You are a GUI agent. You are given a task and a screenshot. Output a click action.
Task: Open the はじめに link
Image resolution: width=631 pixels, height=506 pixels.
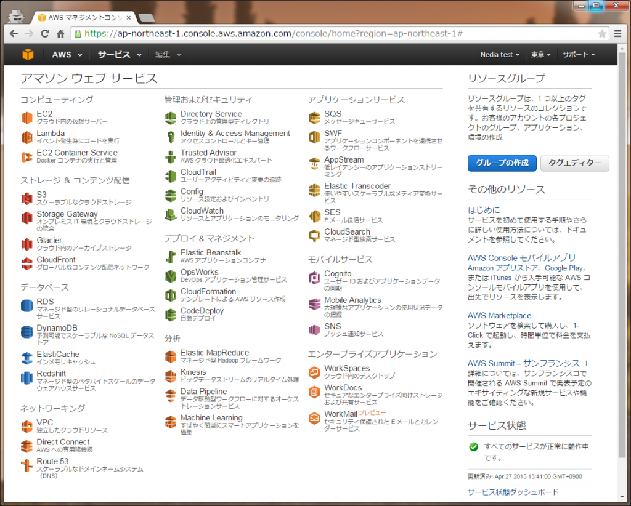coord(484,210)
